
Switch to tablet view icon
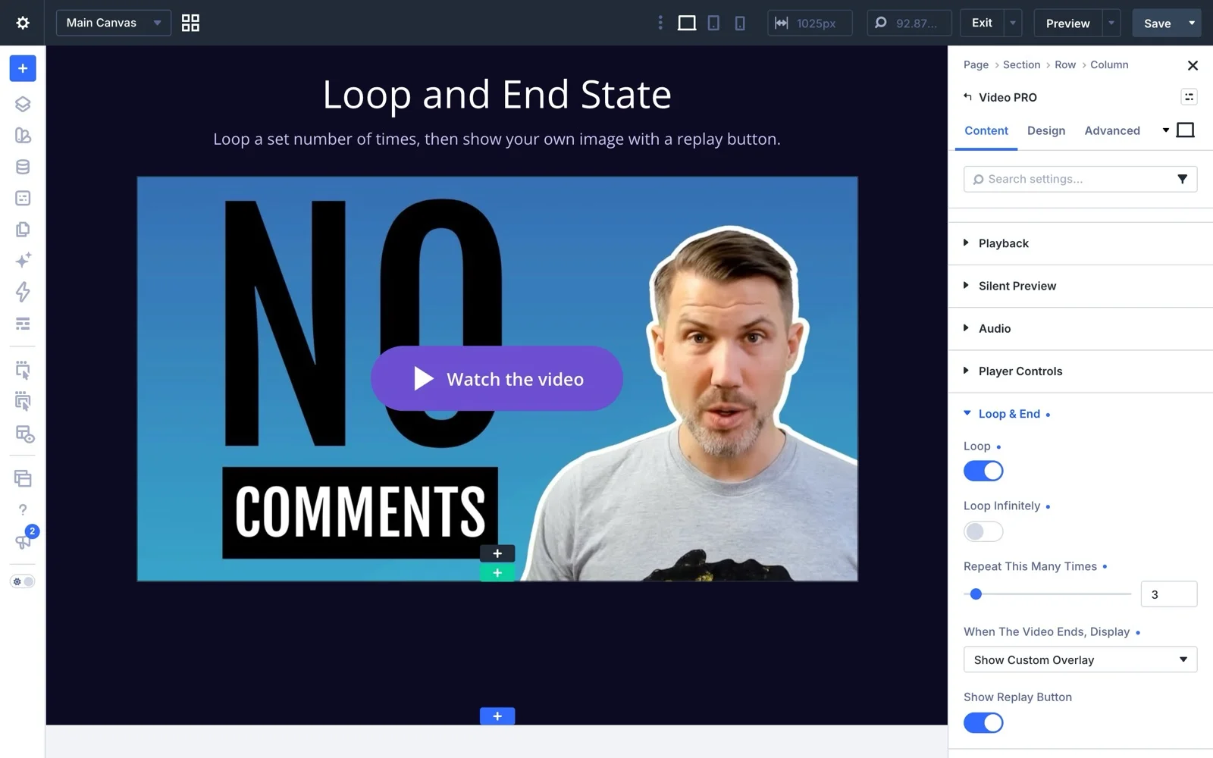click(x=713, y=23)
